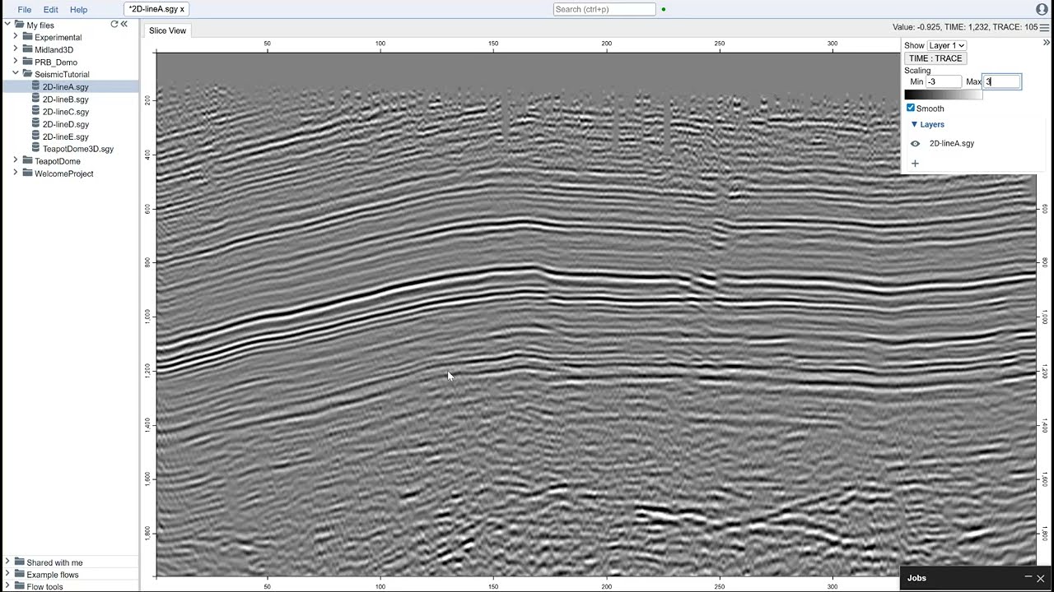1054x592 pixels.
Task: Collapse the layer settings panel
Action: pyautogui.click(x=1047, y=42)
